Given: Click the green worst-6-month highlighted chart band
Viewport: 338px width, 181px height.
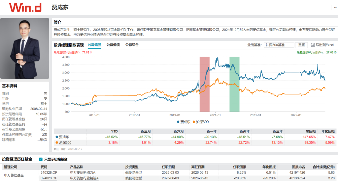Looking at the screenshot, I should 235,84.
